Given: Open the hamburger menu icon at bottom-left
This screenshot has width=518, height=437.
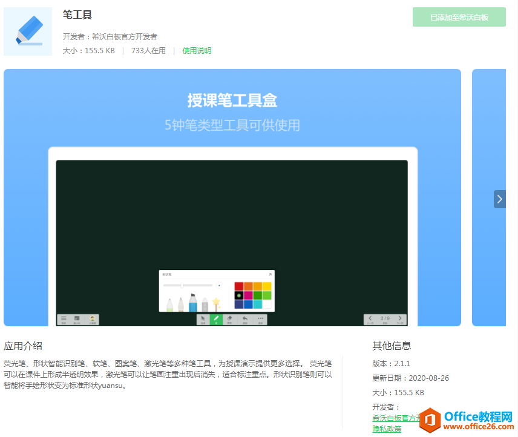Looking at the screenshot, I should pos(64,319).
